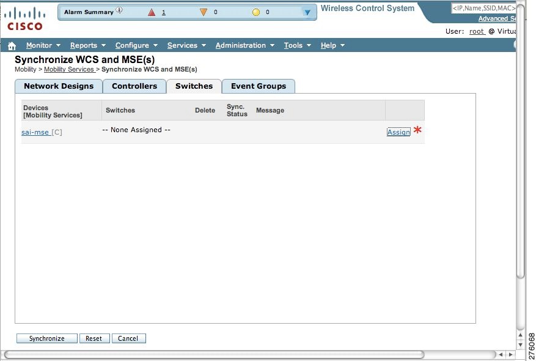The image size is (536, 361).
Task: Go to the home page icon
Action: 12,45
